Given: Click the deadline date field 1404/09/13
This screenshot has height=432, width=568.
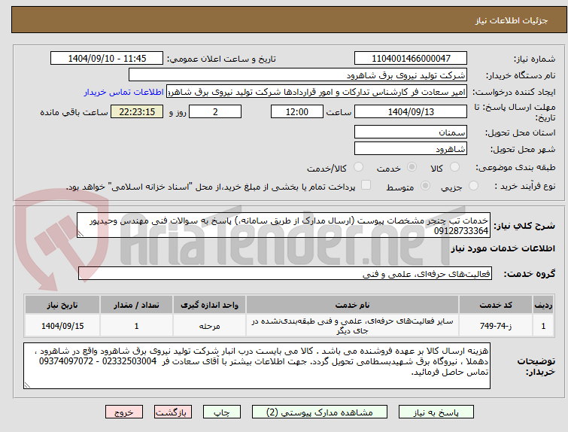Looking at the screenshot, I should point(411,111).
